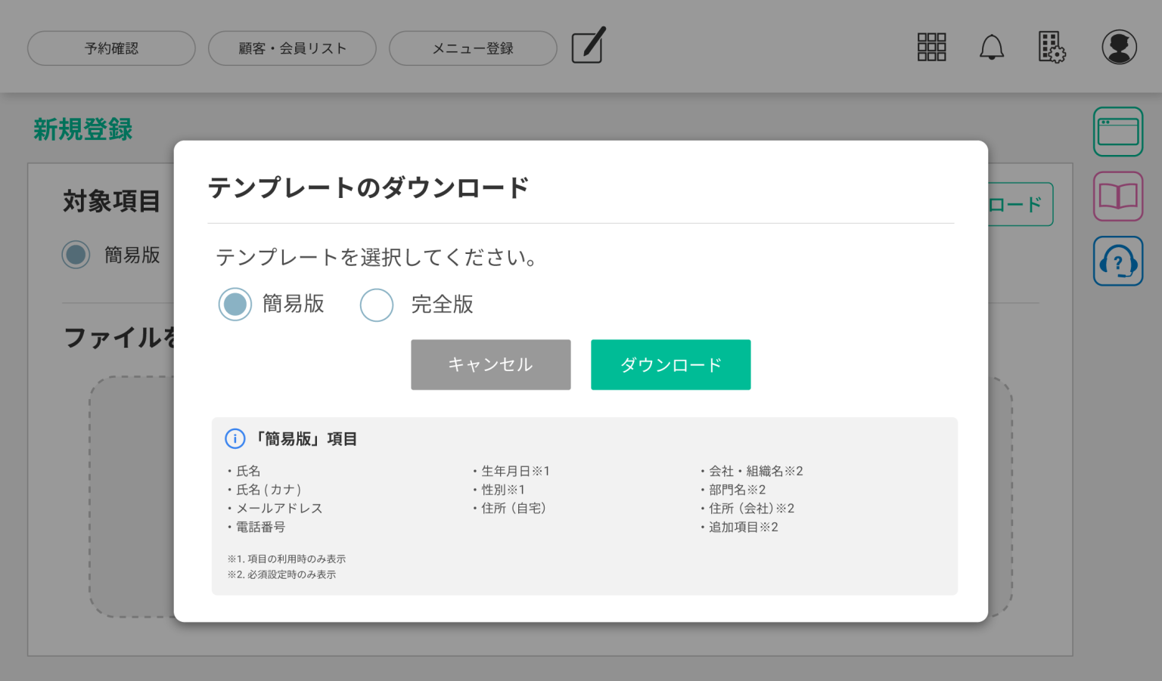Click the 新規登録 page heading
This screenshot has height=681, width=1162.
pos(83,129)
